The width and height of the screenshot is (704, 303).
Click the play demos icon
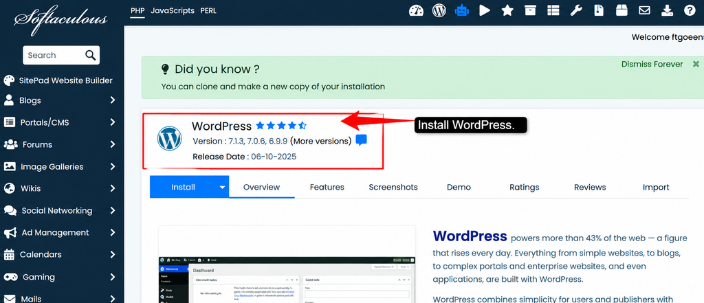pos(485,10)
